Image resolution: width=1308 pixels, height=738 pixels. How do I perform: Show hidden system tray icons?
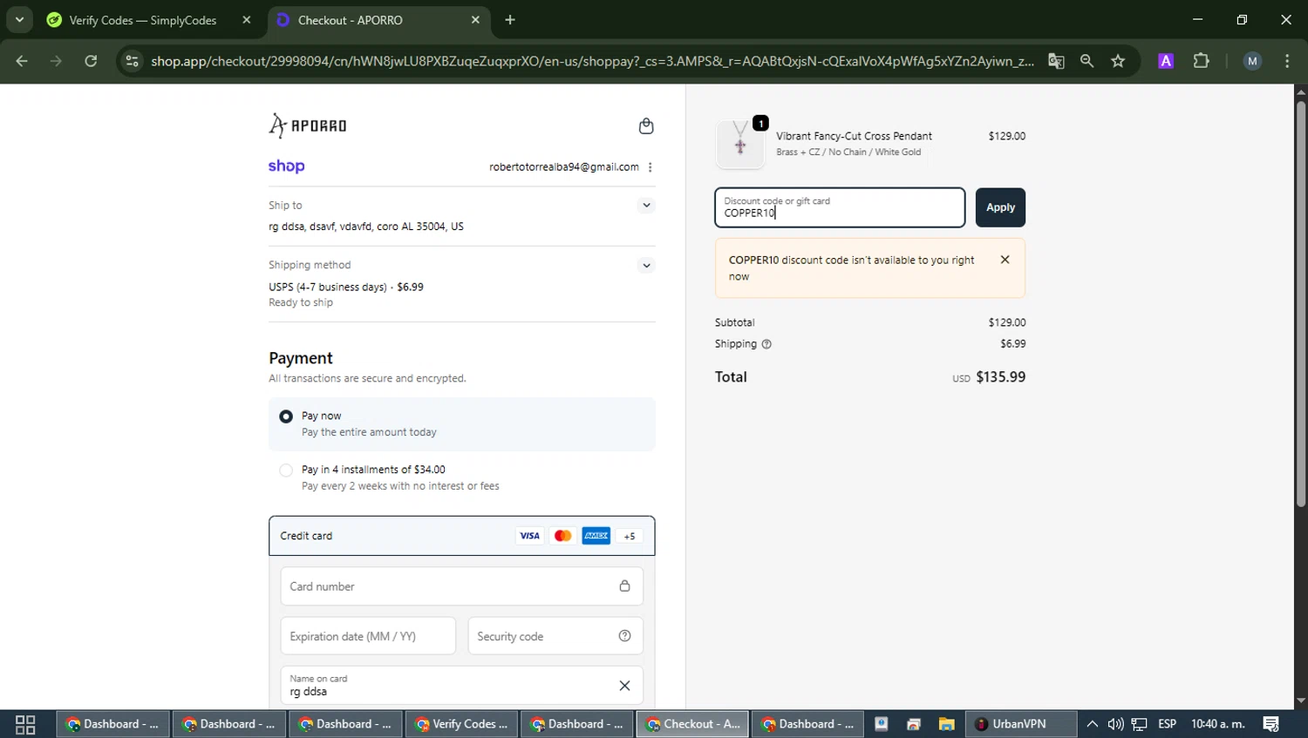click(x=1092, y=724)
